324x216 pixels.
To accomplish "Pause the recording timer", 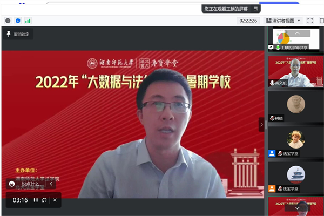I will tap(36, 200).
